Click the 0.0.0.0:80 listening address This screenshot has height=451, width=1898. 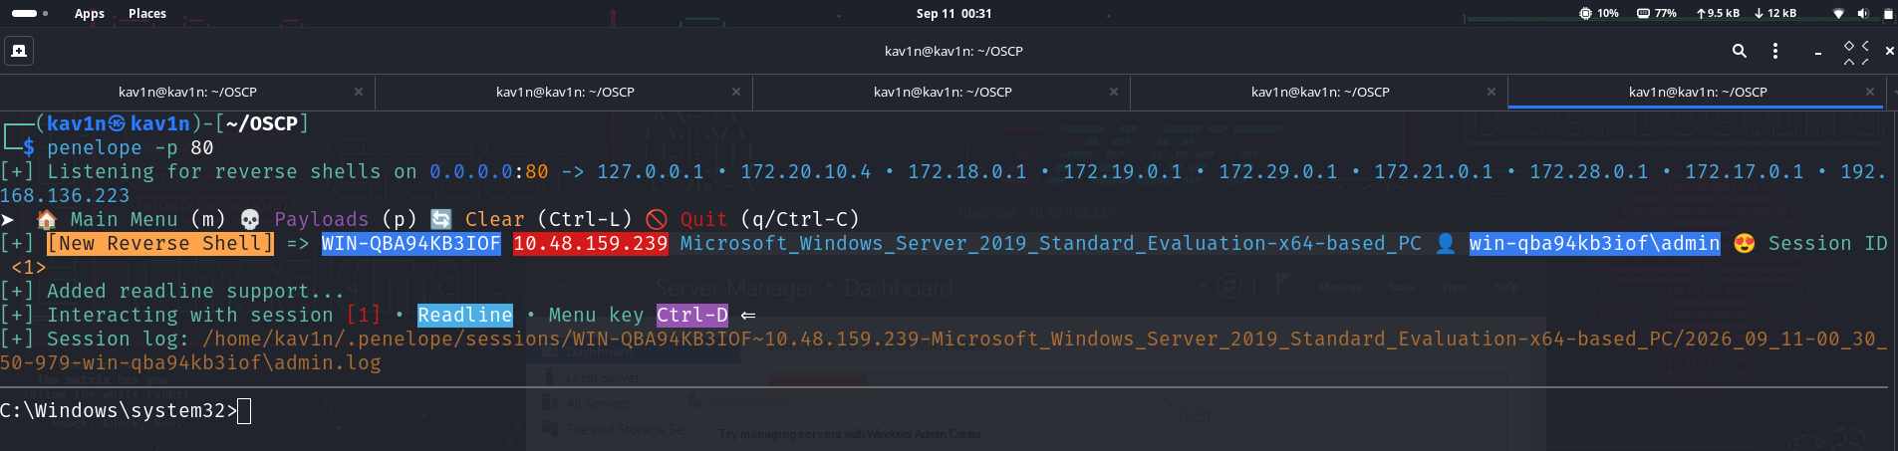click(488, 171)
